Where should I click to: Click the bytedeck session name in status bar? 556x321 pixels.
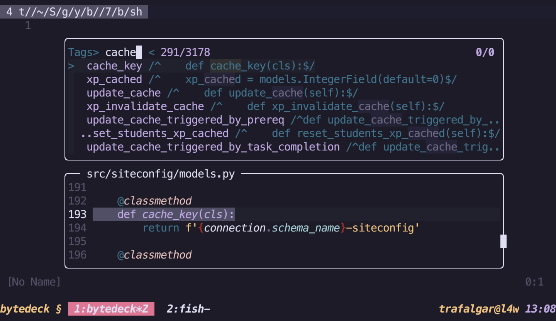[x=24, y=309]
